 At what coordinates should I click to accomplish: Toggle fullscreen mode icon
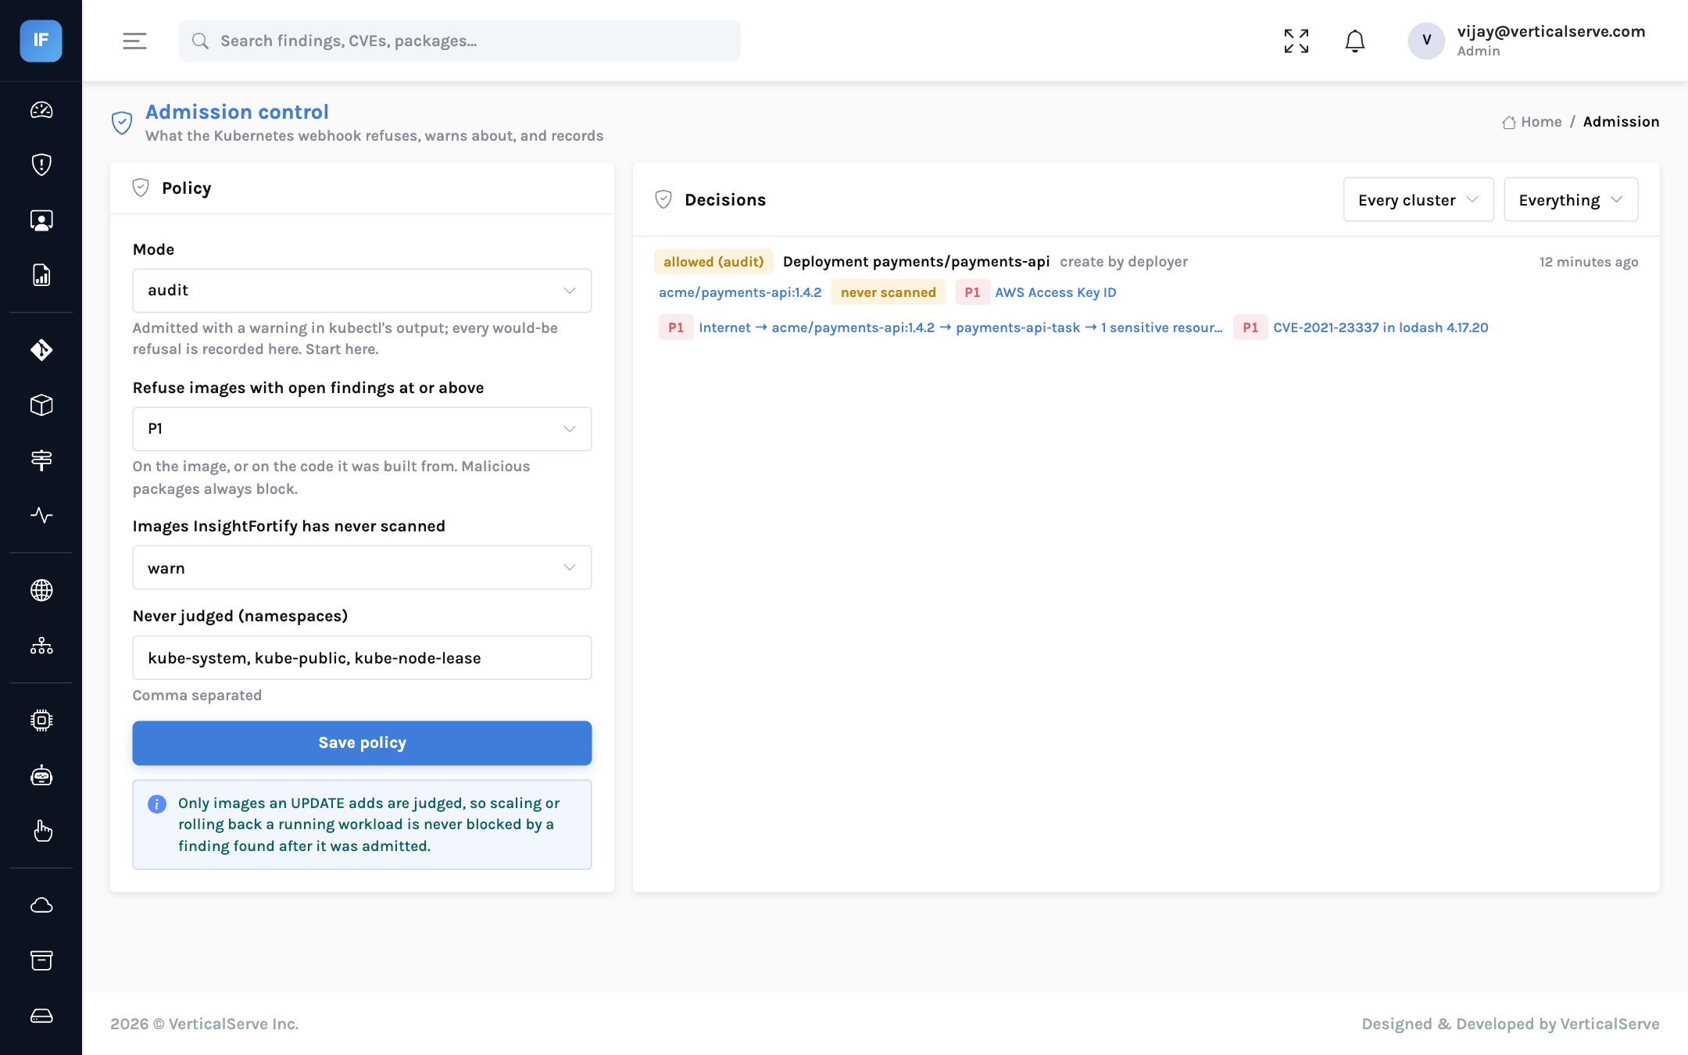1296,41
